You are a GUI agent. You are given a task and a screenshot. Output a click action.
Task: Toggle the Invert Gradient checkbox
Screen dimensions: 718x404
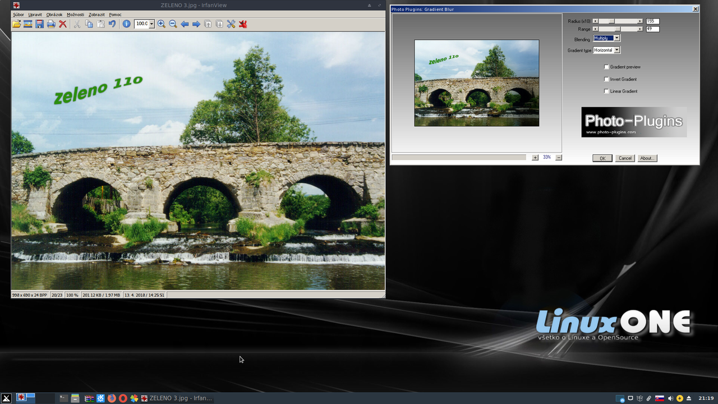click(606, 79)
